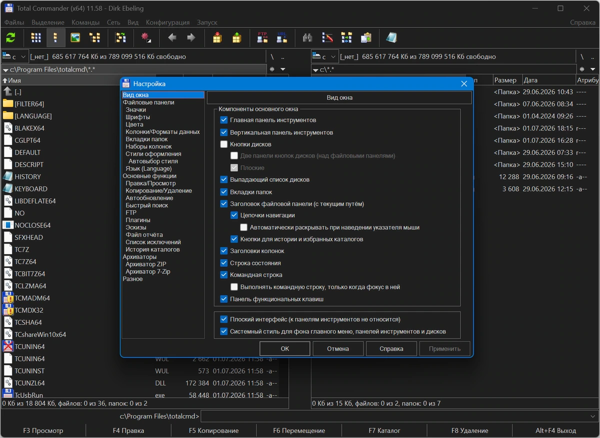Click the 'Отмена' button
This screenshot has height=438, width=600.
[338, 348]
